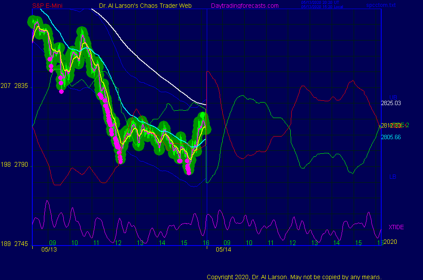
Task: Click the "Daytradingforecasts.com" text
Action: coord(245,6)
